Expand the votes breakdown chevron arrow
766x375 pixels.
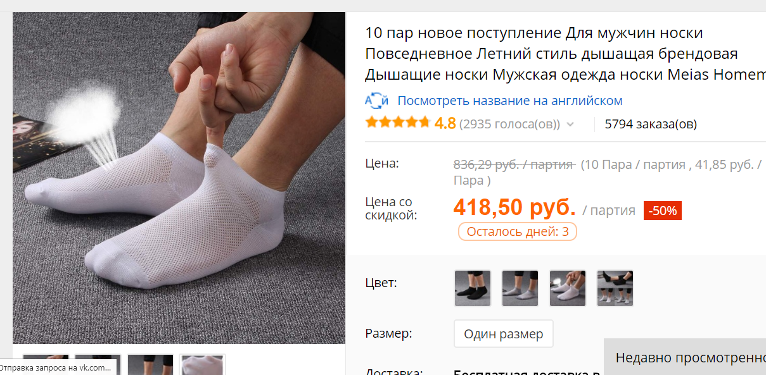pos(570,125)
